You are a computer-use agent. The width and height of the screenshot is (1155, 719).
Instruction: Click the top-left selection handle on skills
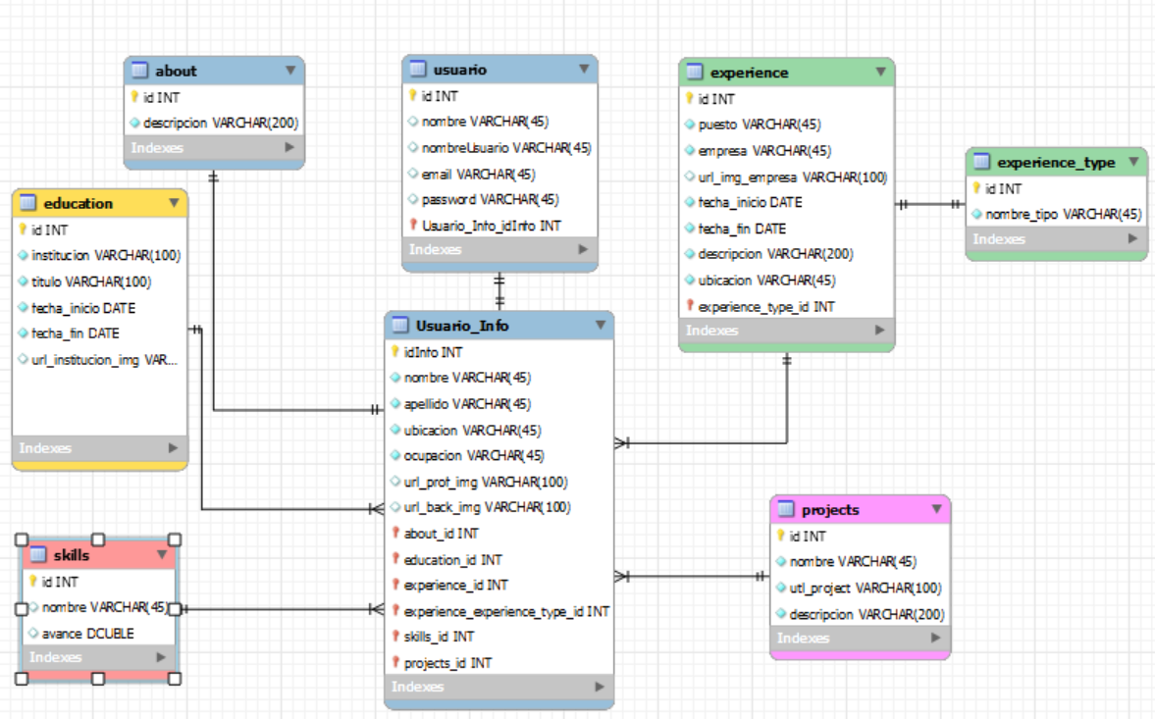tap(22, 539)
